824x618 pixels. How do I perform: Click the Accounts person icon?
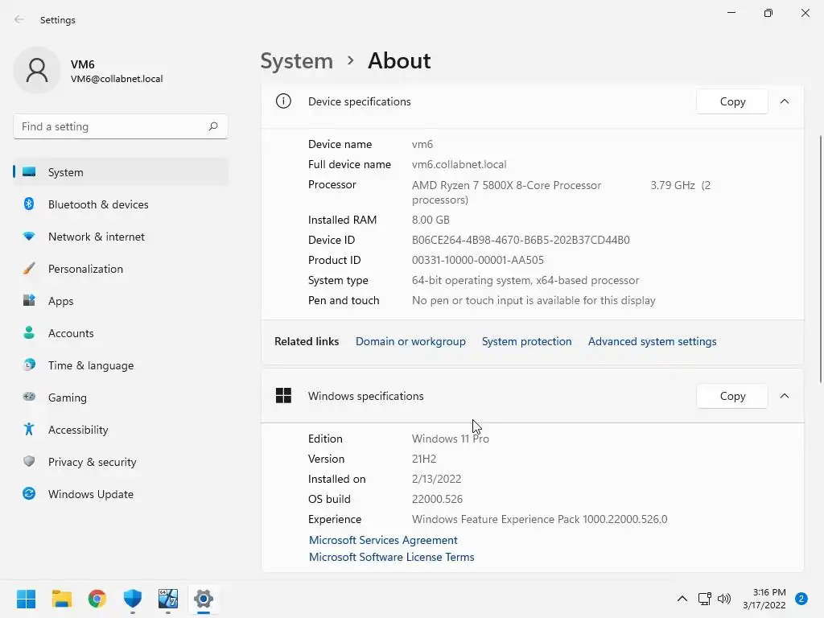pos(29,332)
